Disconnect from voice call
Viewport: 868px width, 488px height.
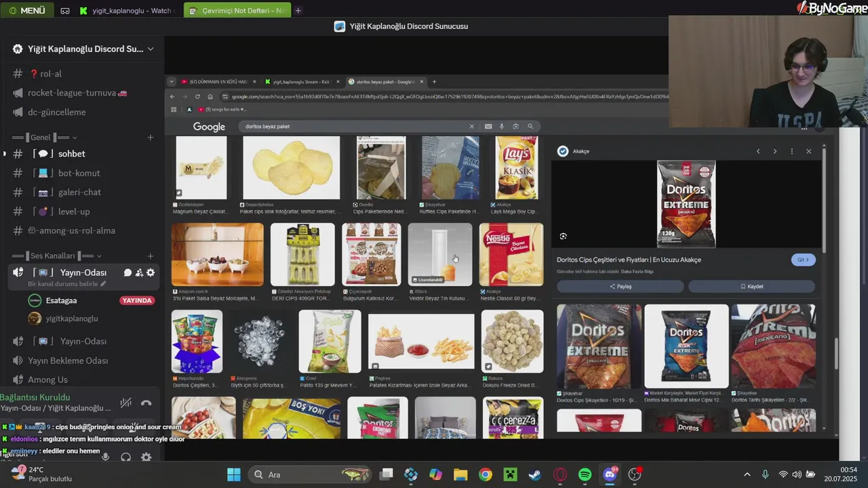click(146, 403)
